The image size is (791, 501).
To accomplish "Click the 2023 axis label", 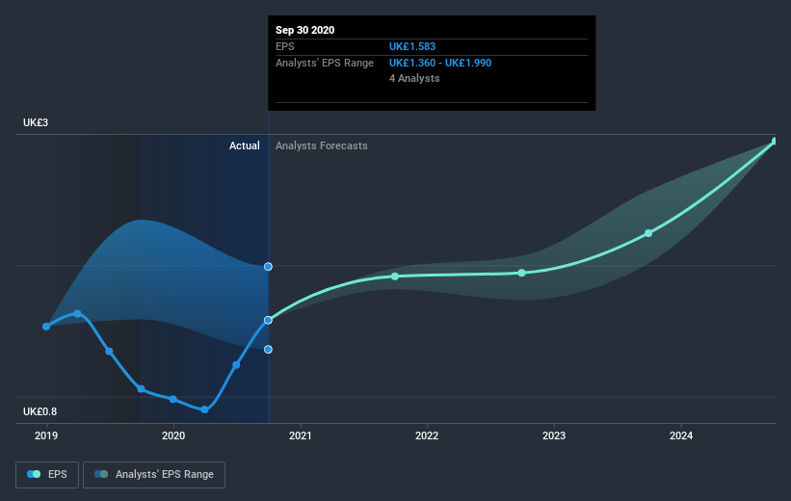I will click(x=554, y=435).
